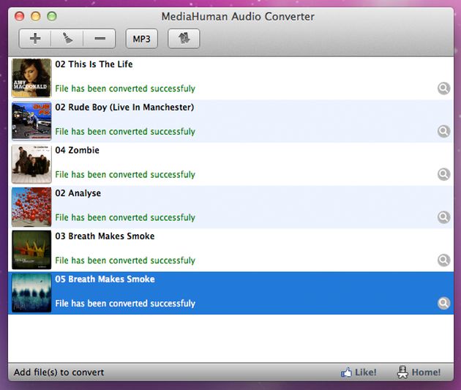Select the '04 Zombie' track title

(x=78, y=150)
